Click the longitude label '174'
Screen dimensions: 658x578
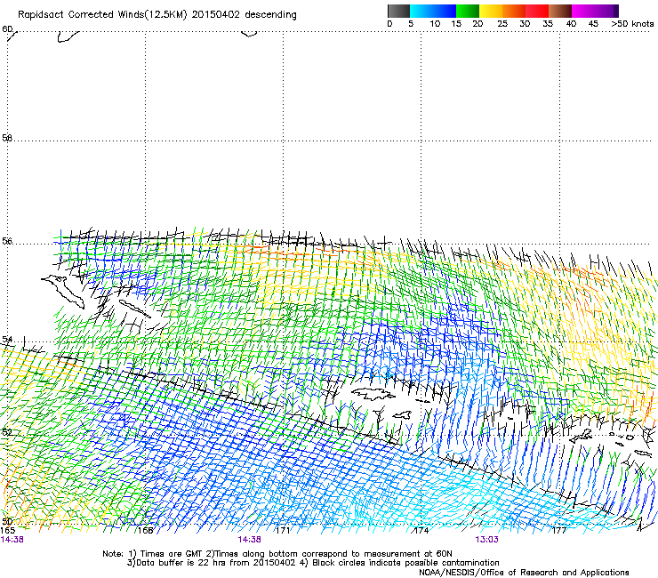[421, 530]
